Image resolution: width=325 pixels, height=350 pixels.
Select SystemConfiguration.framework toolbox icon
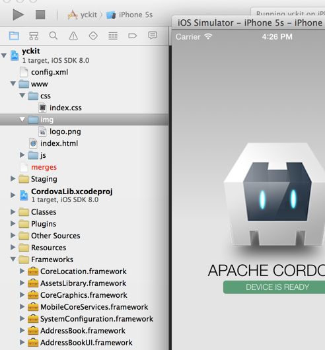coord(33,319)
